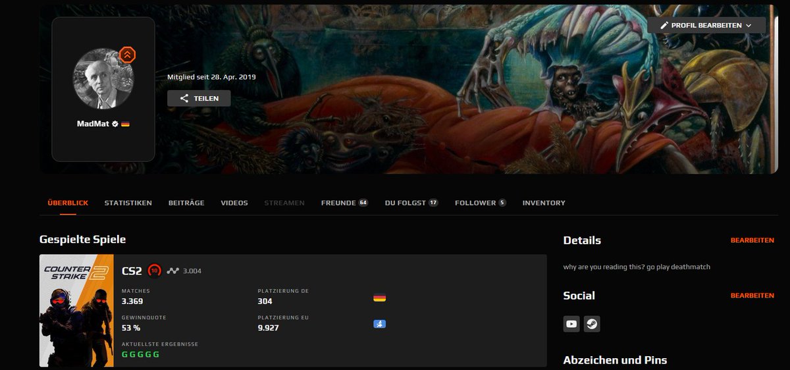Open the Inventory tab

(x=544, y=203)
